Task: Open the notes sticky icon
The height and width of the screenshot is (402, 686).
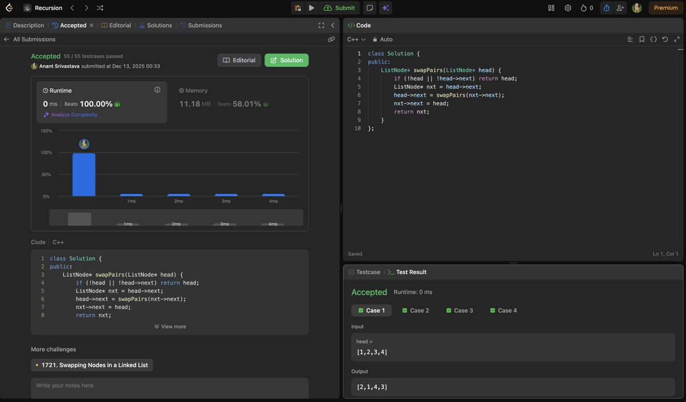Action: tap(370, 8)
